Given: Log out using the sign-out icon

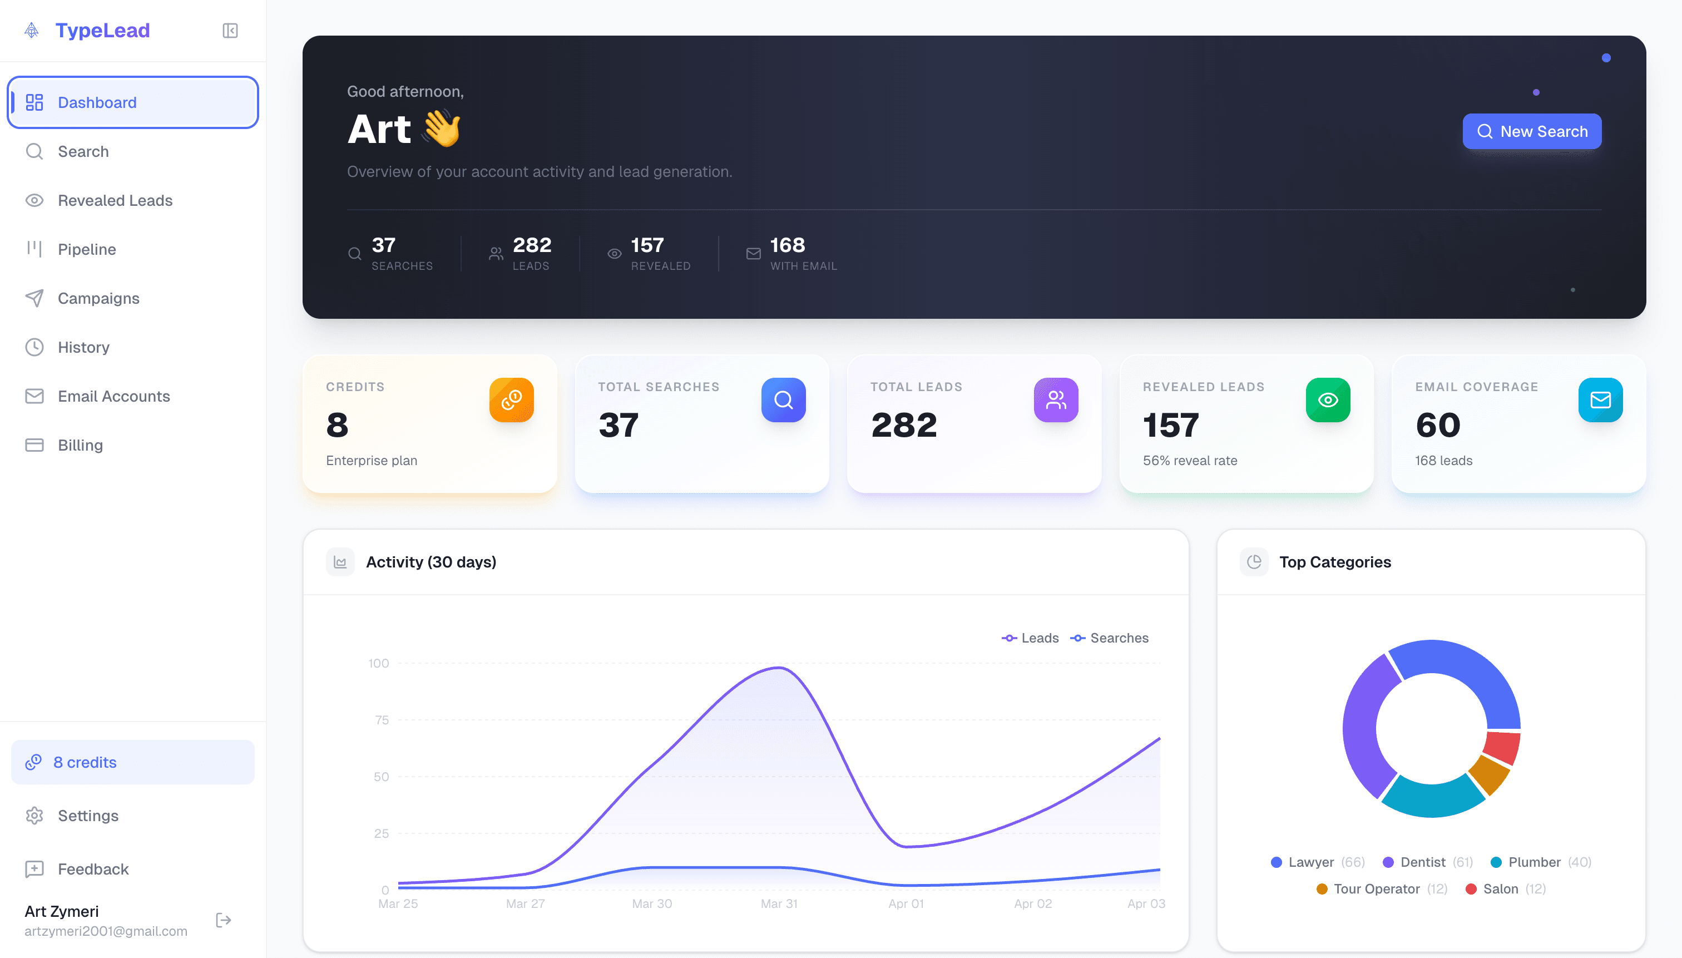Looking at the screenshot, I should point(223,920).
